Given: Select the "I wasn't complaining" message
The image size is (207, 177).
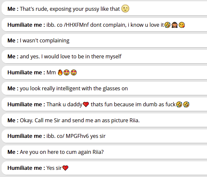Looking at the screenshot, I should pos(45,41).
